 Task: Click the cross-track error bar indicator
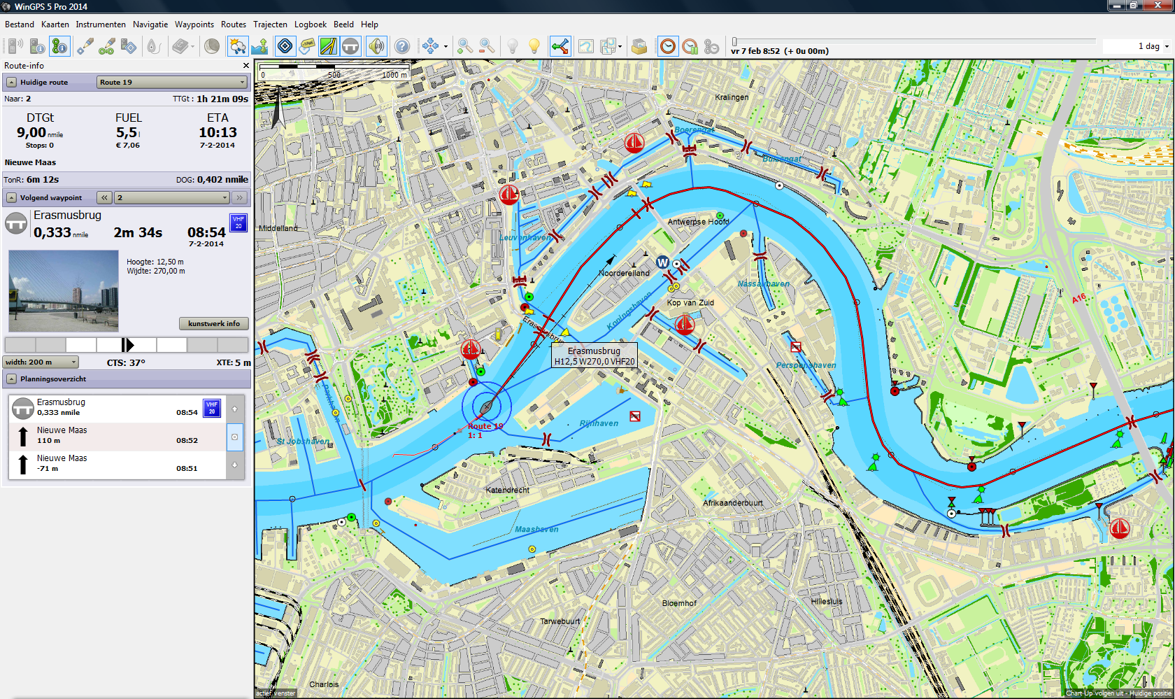point(127,344)
